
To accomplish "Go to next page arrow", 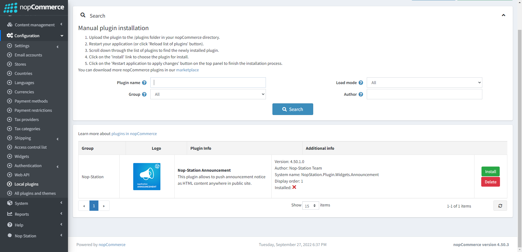I will click(x=104, y=206).
